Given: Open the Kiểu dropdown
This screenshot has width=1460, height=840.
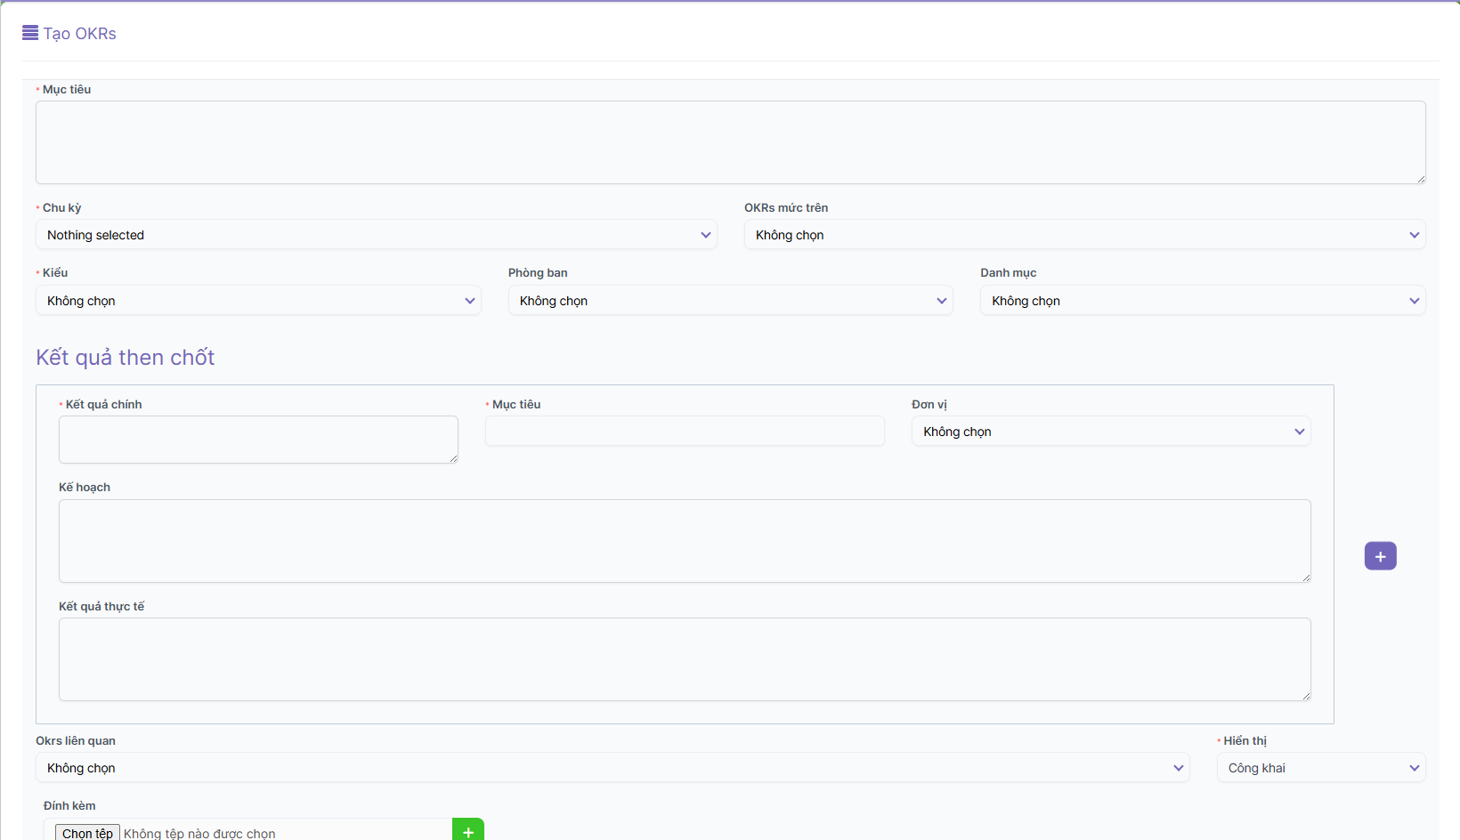Looking at the screenshot, I should click(258, 301).
